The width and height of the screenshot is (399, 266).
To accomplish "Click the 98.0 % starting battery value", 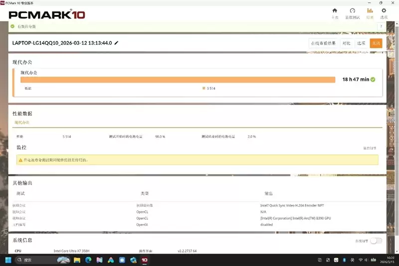I will 160,137.
